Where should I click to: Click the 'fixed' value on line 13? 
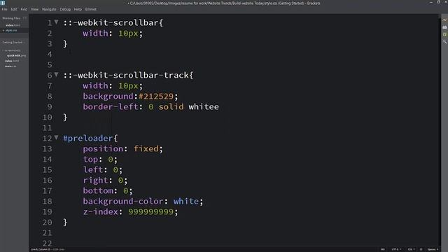click(146, 149)
